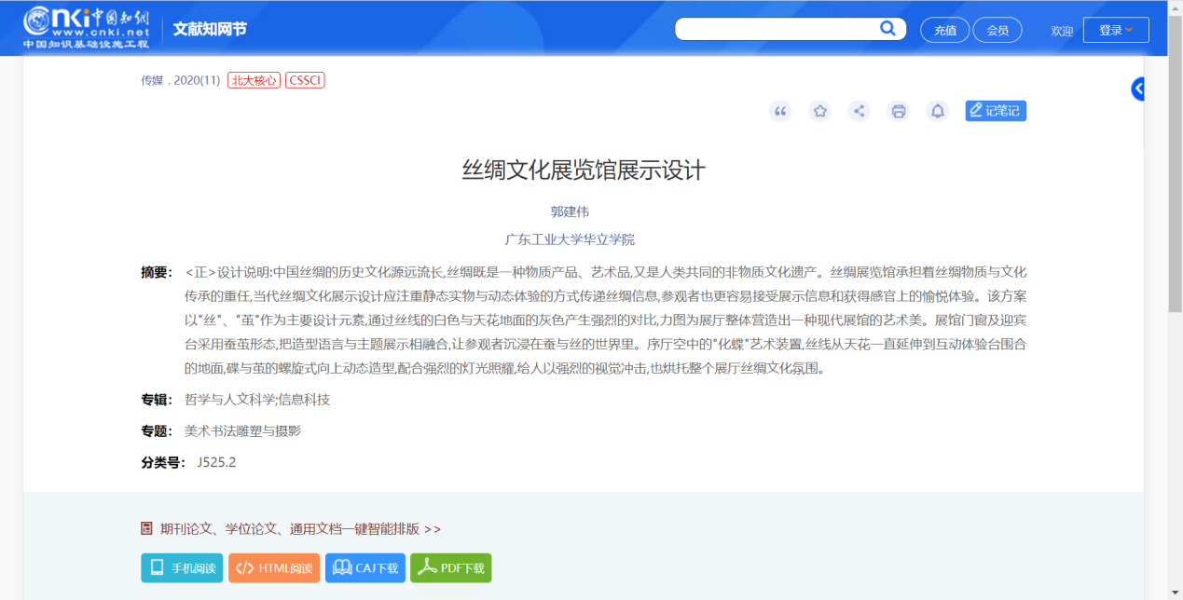
Task: Click the bell alert icon
Action: tap(938, 112)
